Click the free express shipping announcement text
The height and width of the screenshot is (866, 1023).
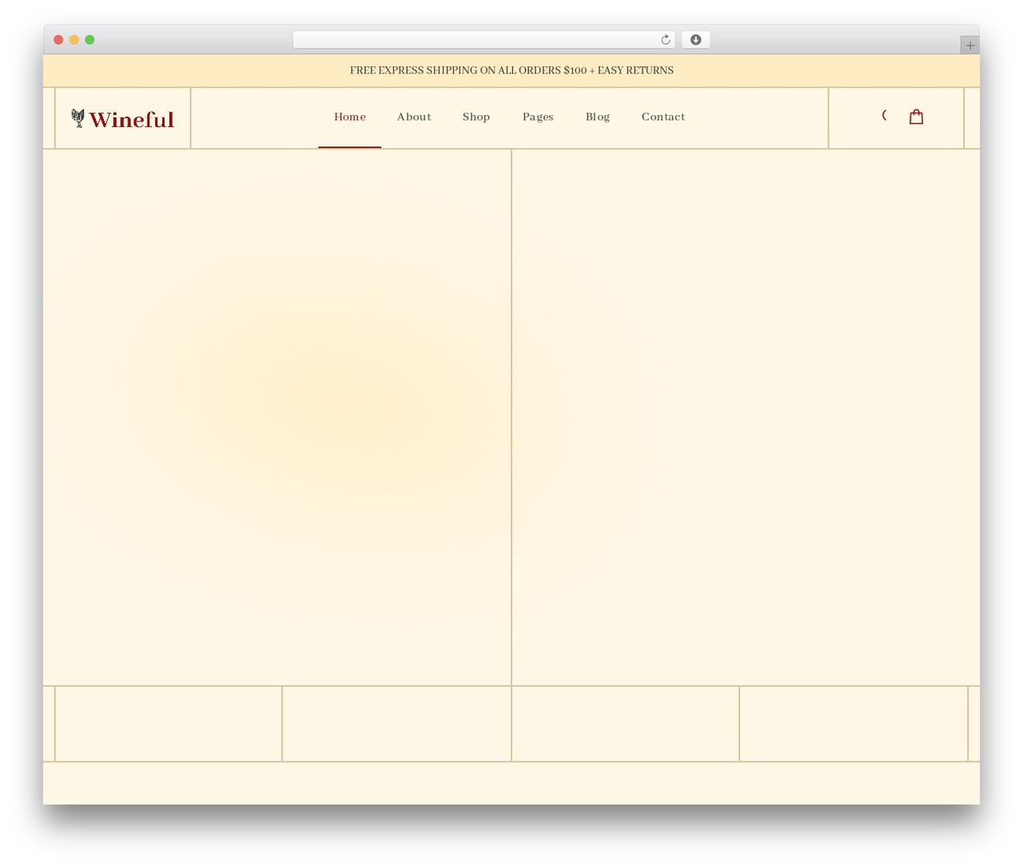pyautogui.click(x=511, y=70)
